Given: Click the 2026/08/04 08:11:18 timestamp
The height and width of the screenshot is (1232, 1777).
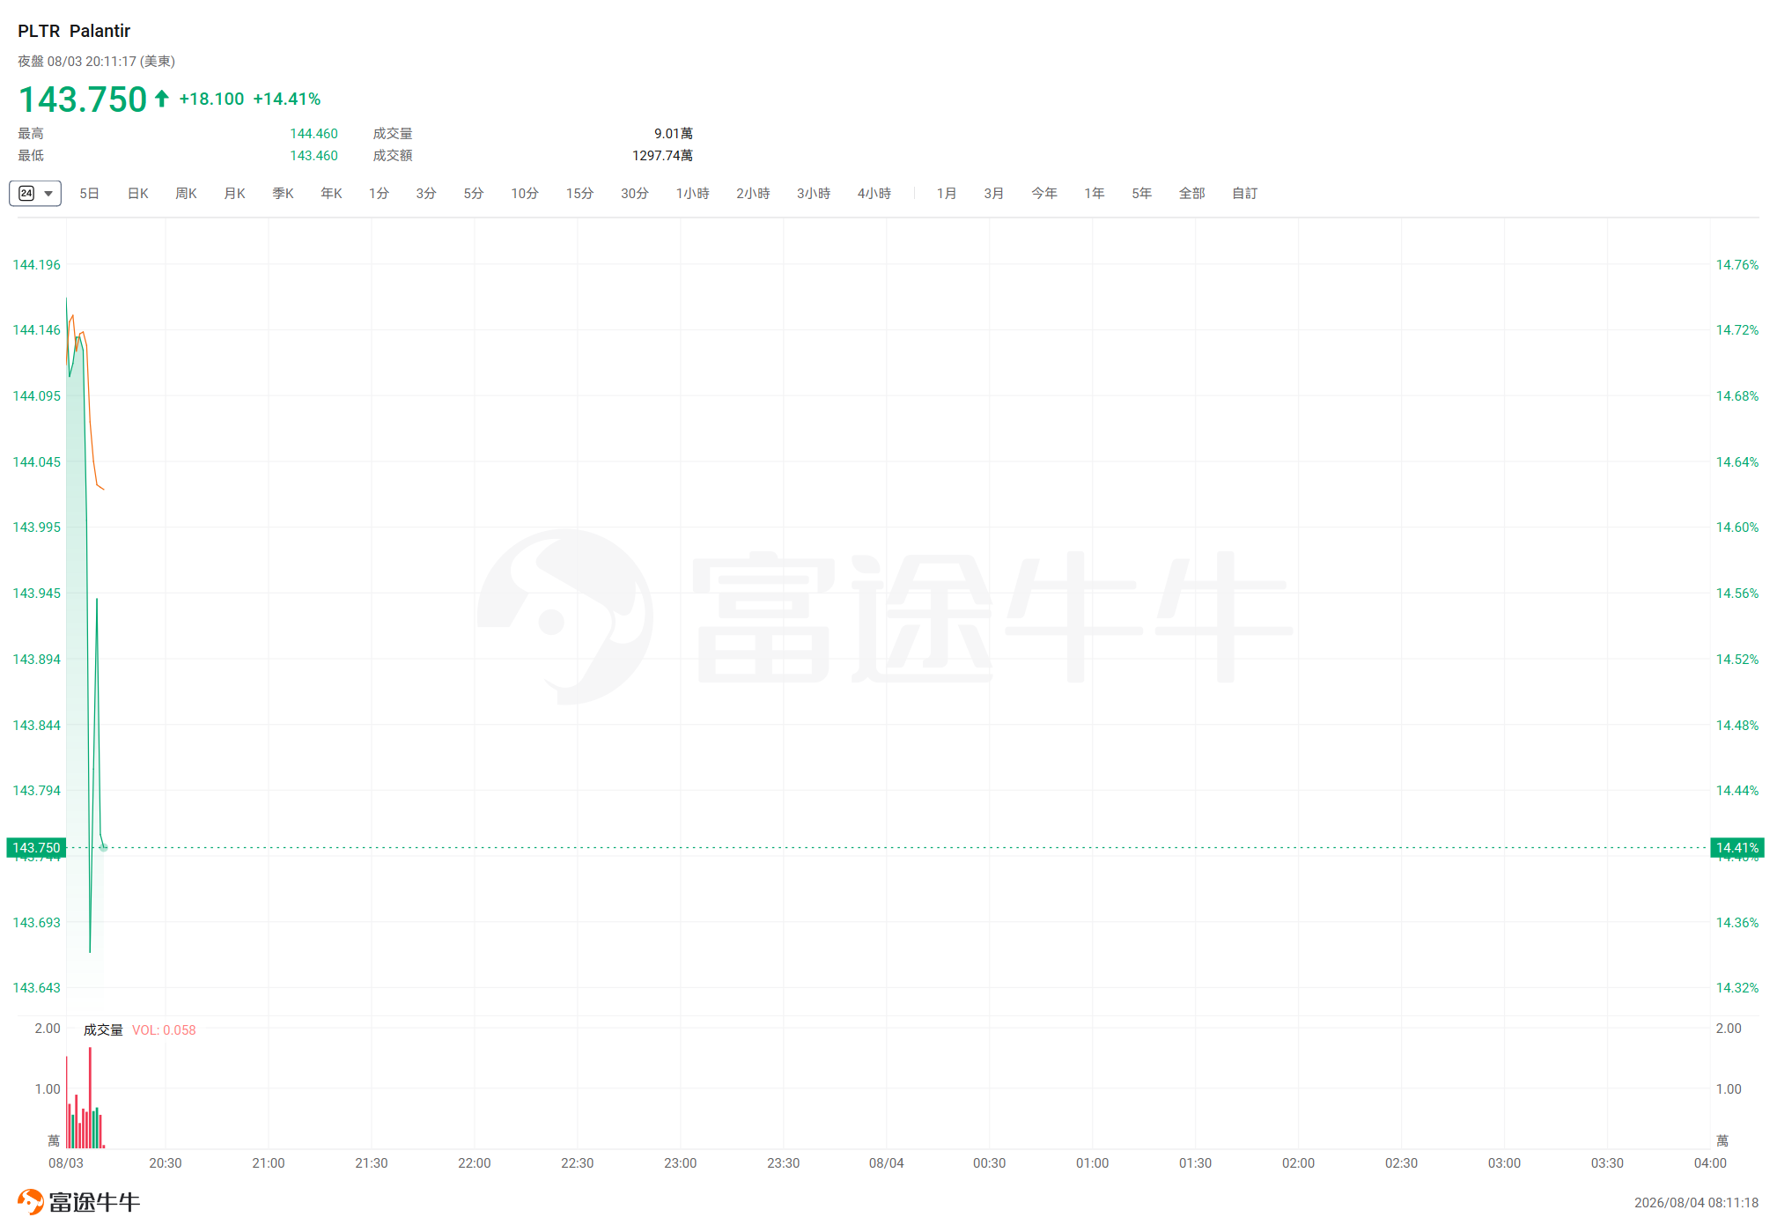Looking at the screenshot, I should (1696, 1203).
